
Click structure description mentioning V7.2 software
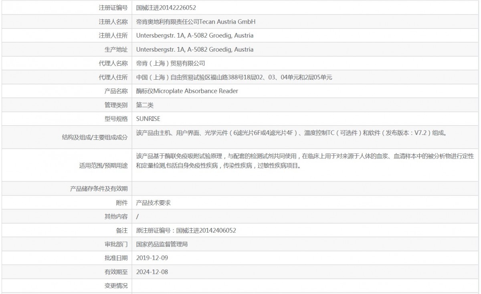(x=291, y=133)
